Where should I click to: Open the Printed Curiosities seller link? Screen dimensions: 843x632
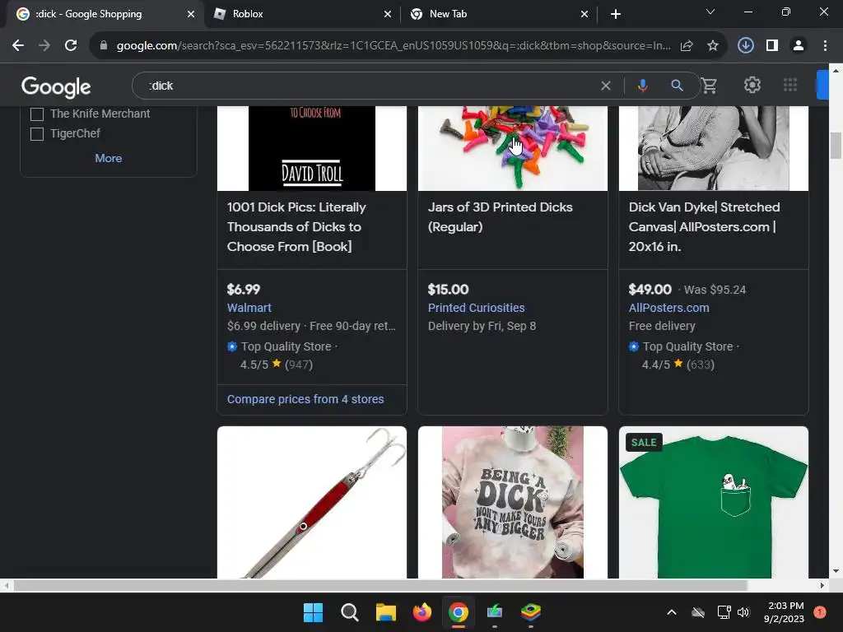click(x=477, y=308)
